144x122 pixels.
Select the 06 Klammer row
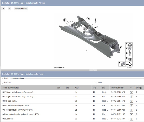click(72, 119)
